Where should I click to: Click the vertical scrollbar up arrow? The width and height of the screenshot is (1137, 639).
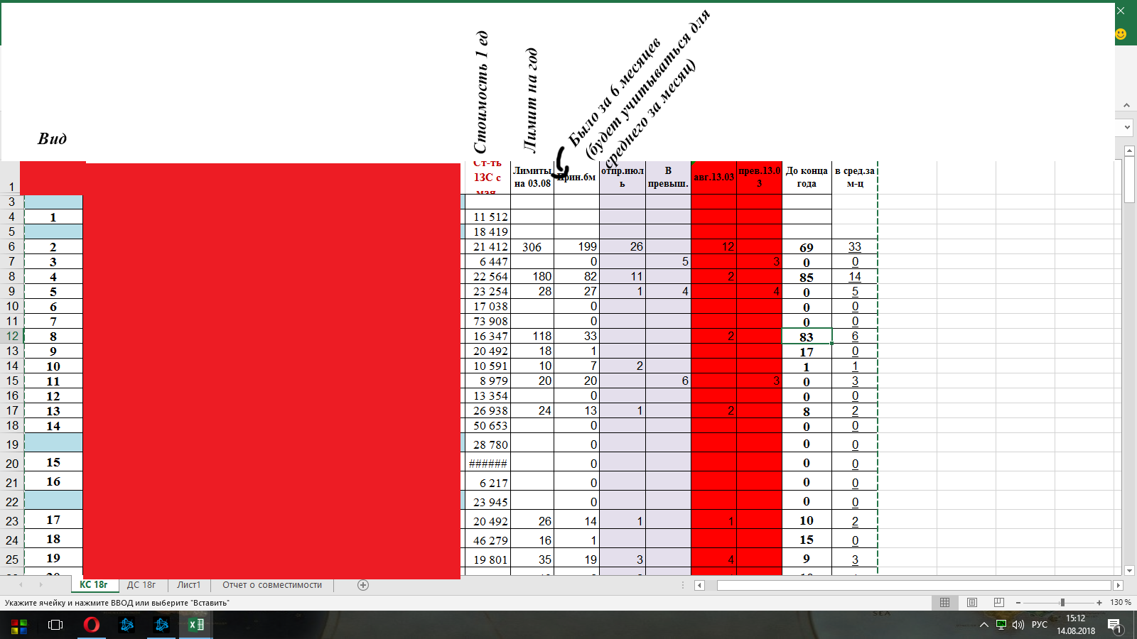[1129, 151]
